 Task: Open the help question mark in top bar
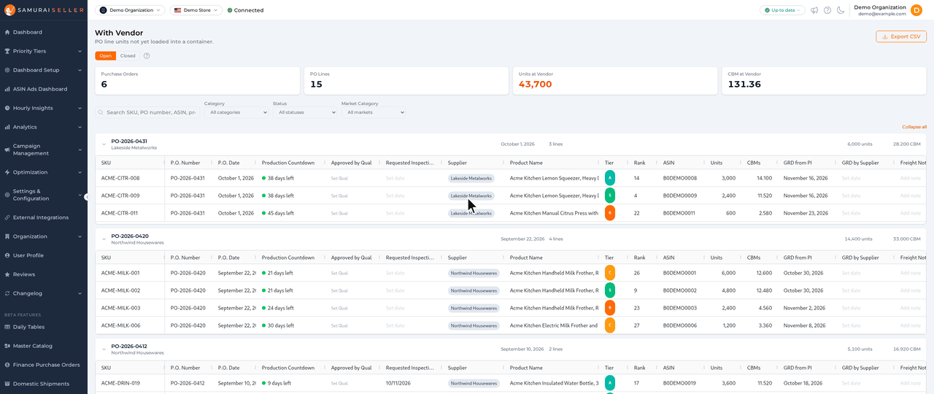point(827,10)
